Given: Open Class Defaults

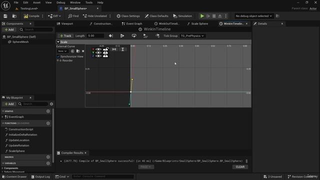Looking at the screenshot, I should (x=156, y=16).
